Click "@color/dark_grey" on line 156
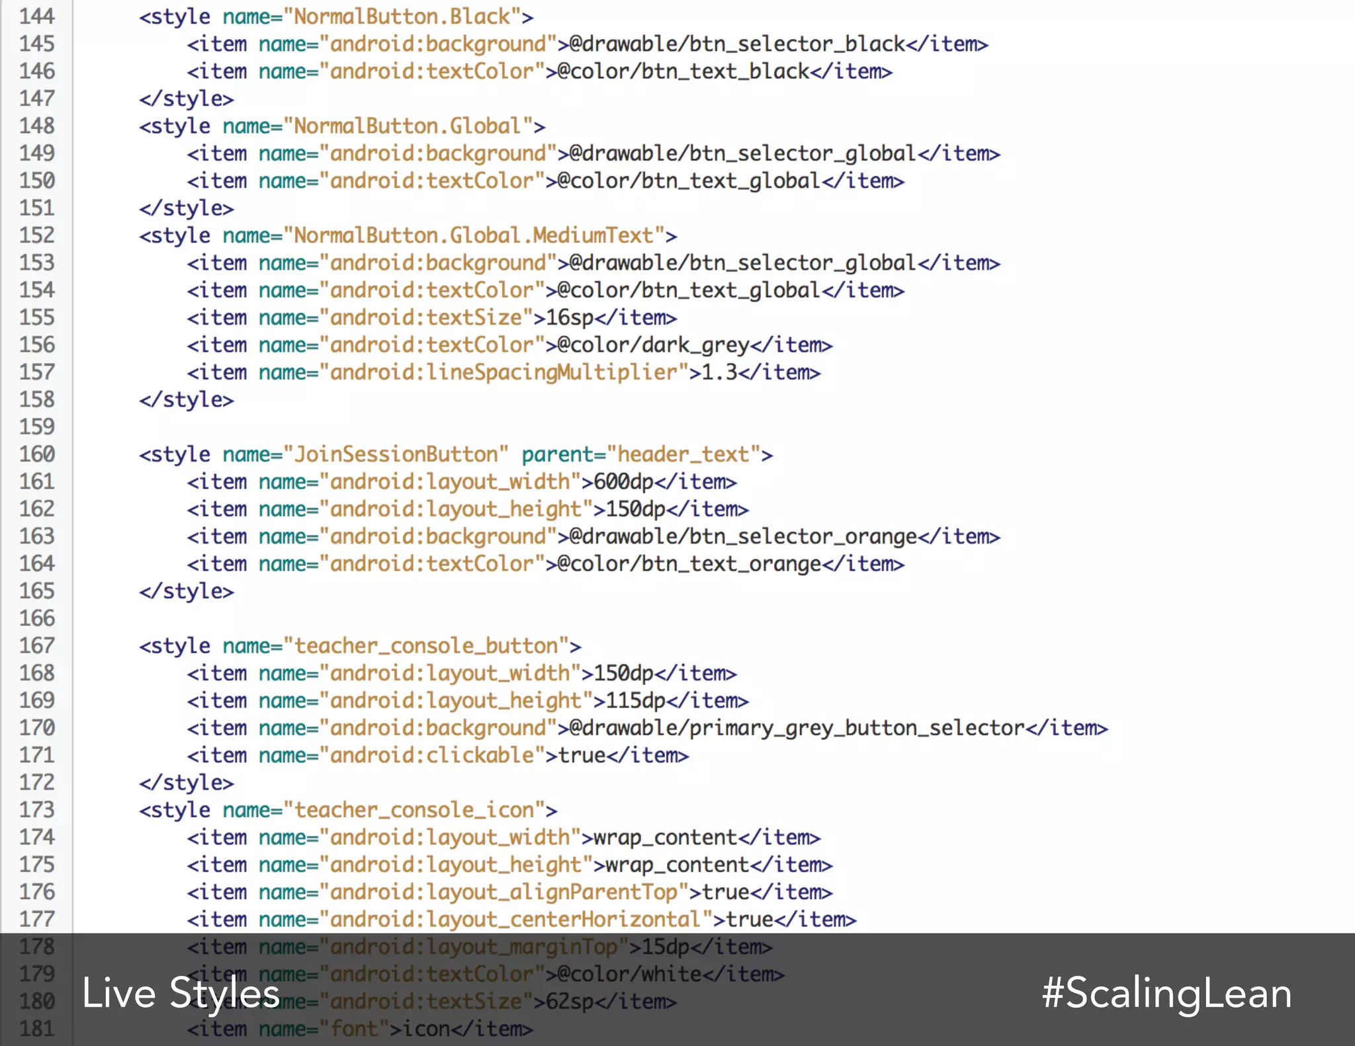Image resolution: width=1355 pixels, height=1046 pixels. [x=654, y=344]
